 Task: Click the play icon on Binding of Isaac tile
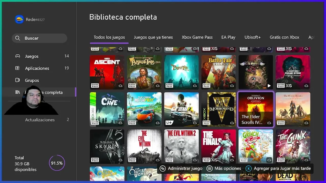pyautogui.click(x=269, y=86)
